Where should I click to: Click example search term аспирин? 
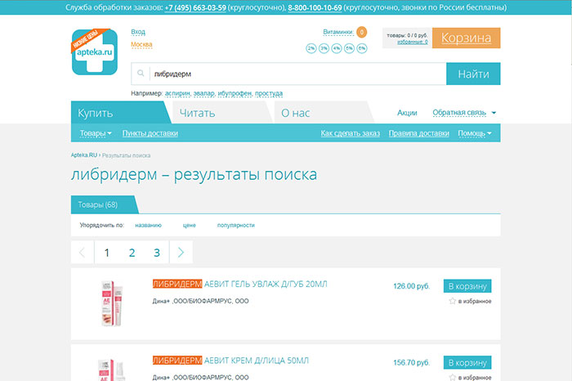tap(177, 93)
